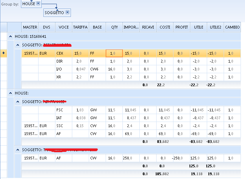The image size is (245, 179).
Task: Click the 83,682 subtotal costi value
Action: 163,142
